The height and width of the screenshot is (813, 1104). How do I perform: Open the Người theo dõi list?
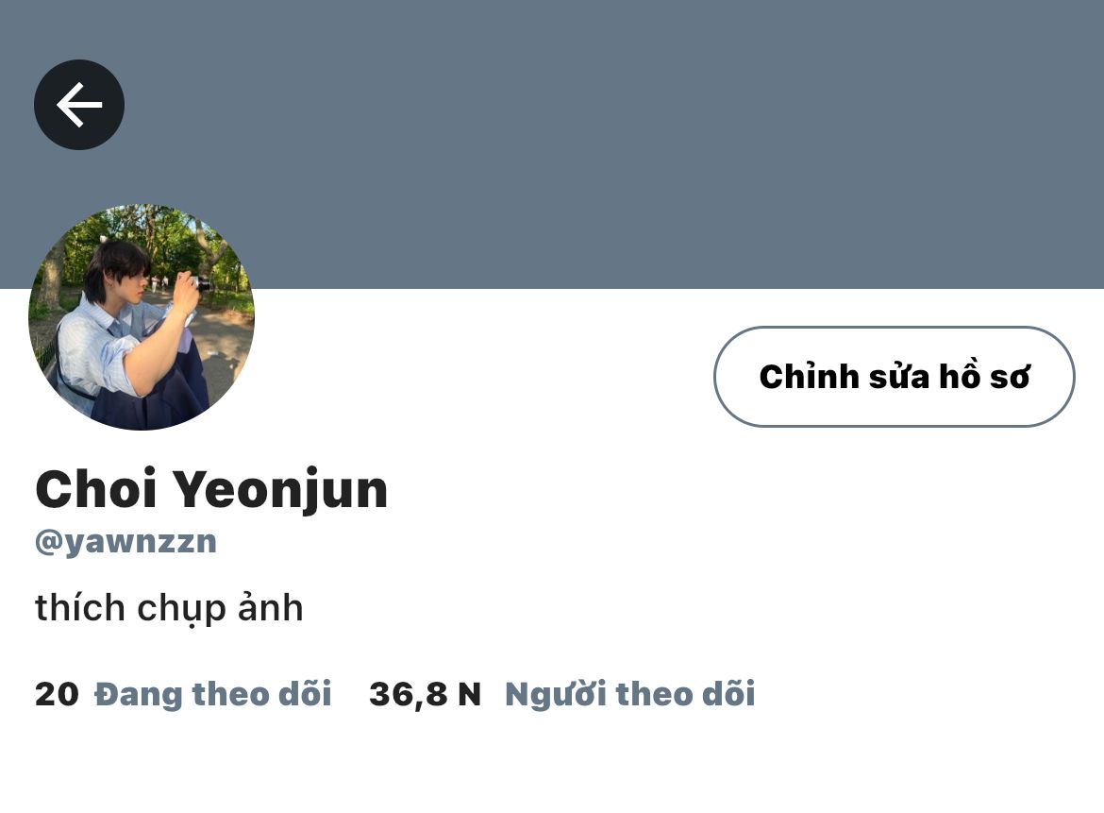(x=630, y=694)
